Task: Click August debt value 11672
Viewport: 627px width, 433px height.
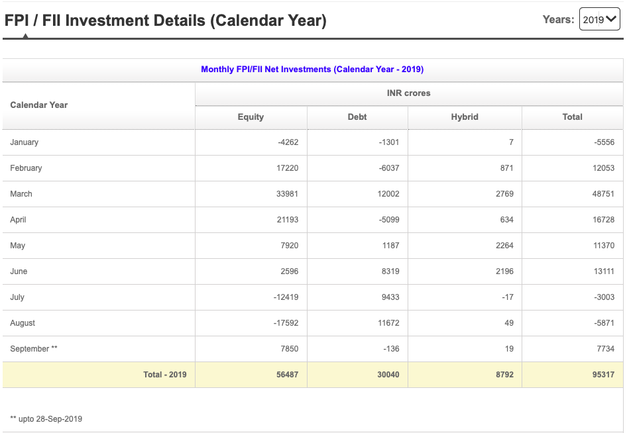Action: point(388,322)
